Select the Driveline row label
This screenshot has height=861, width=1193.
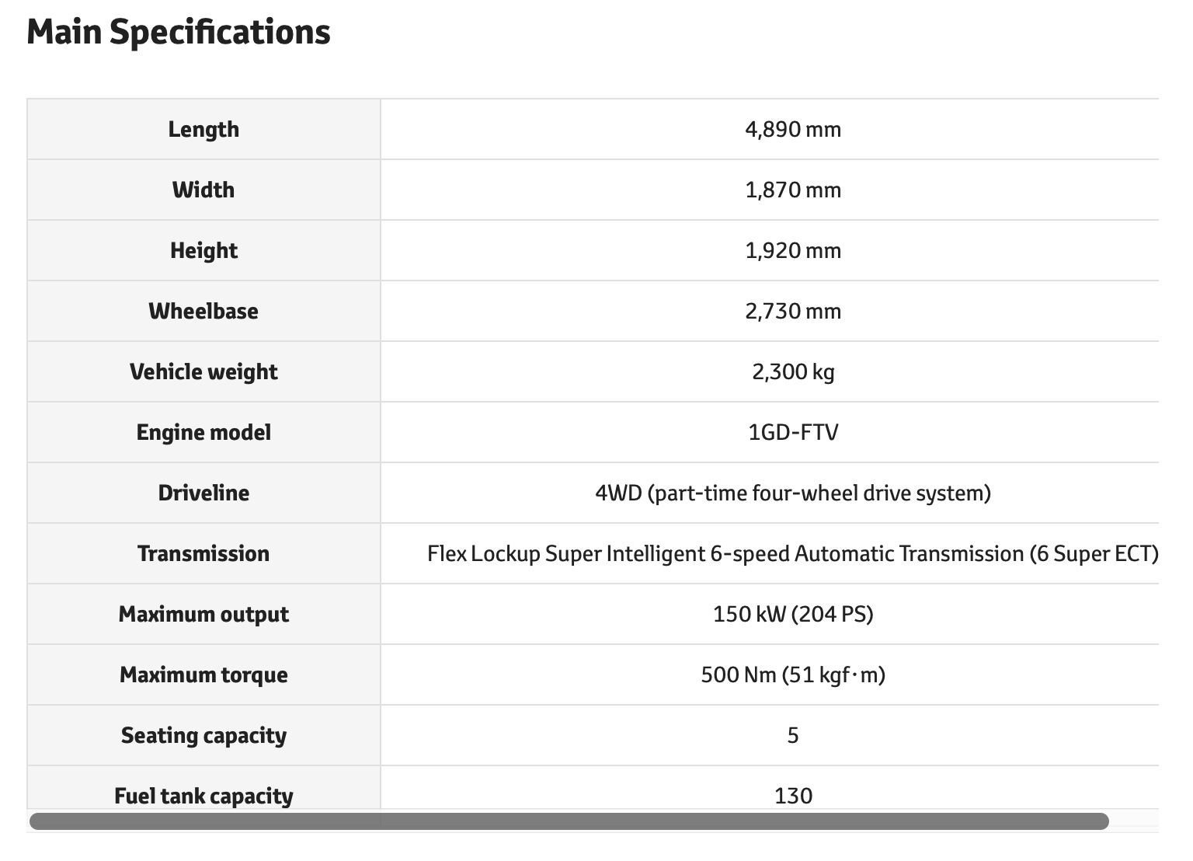tap(203, 493)
